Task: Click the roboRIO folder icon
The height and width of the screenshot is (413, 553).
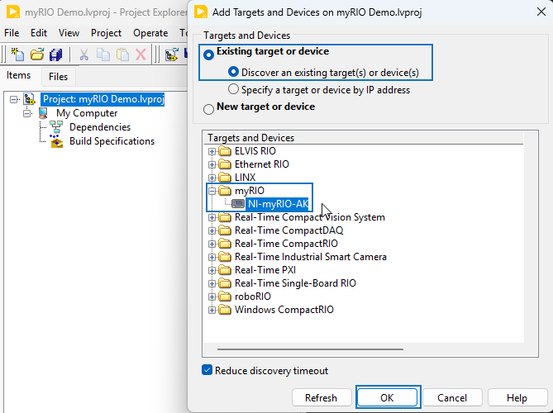Action: coord(226,297)
